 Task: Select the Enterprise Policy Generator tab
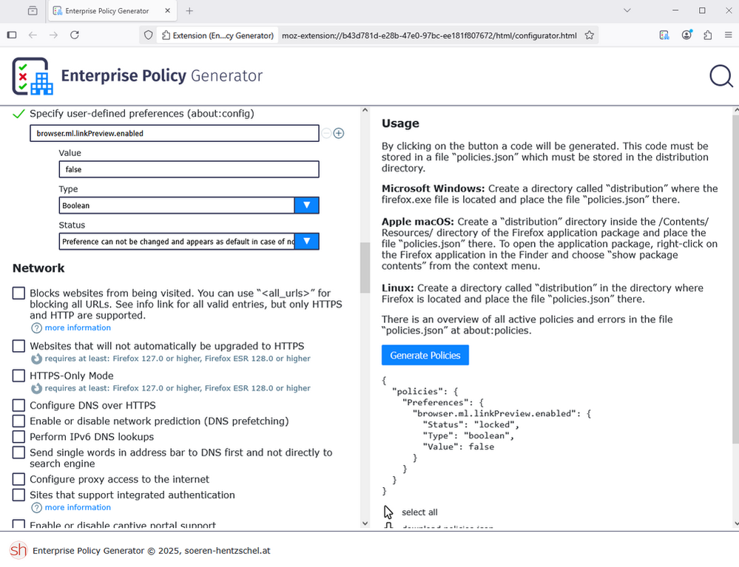107,11
